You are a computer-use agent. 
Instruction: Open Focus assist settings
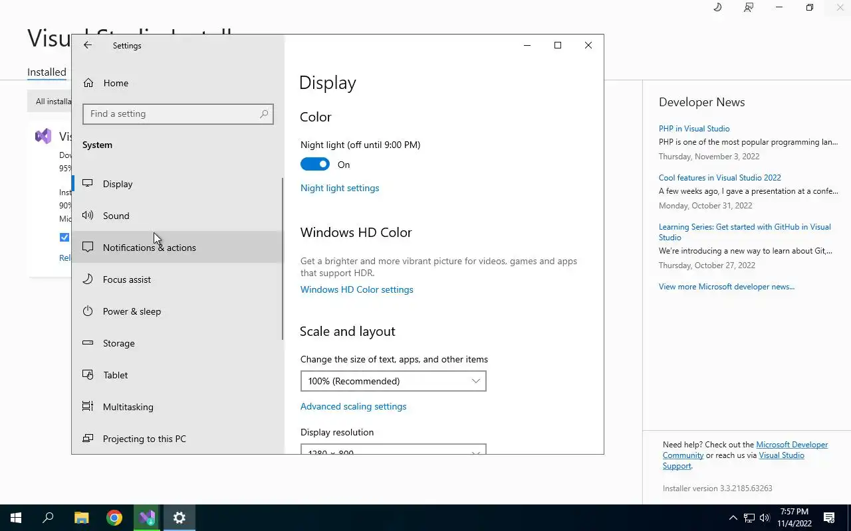[178, 279]
